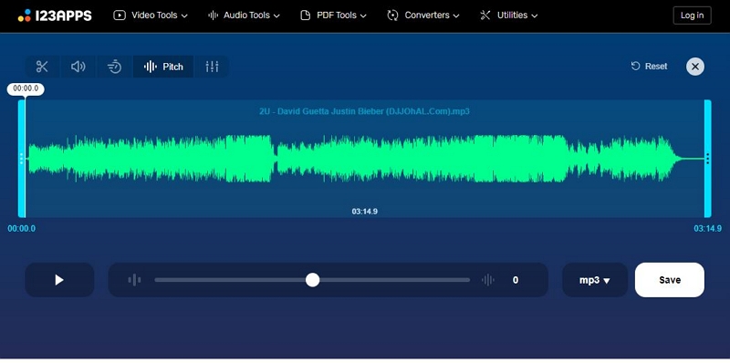Click the Video Tools play icon
This screenshot has height=363, width=730.
click(x=120, y=16)
